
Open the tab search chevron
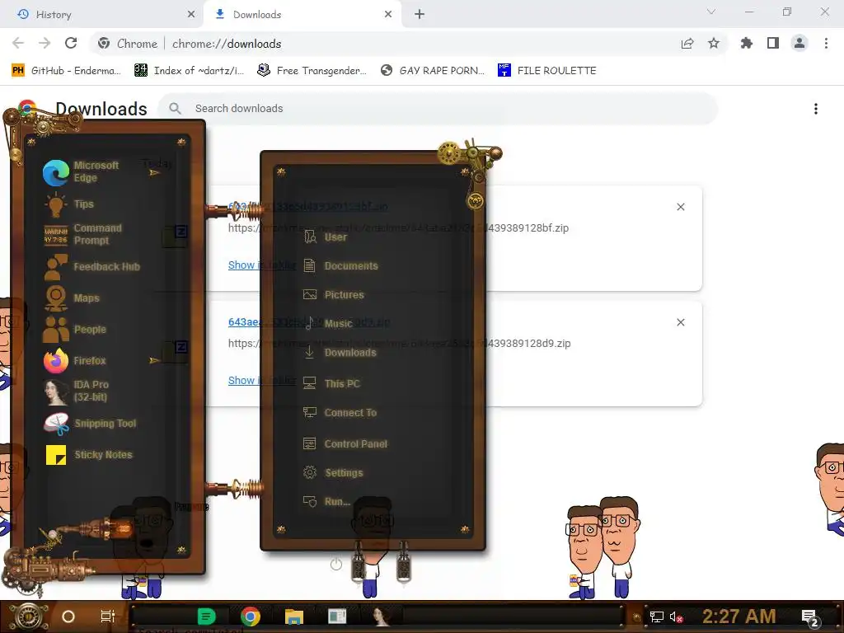pos(711,12)
